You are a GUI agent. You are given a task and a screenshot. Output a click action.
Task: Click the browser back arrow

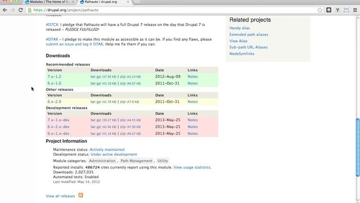(x=5, y=10)
